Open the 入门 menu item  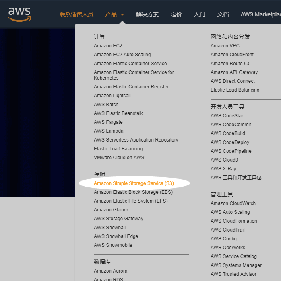[x=200, y=14]
